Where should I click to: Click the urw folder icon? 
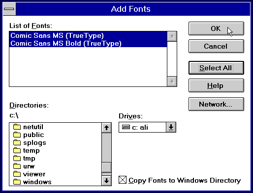coord(17,166)
